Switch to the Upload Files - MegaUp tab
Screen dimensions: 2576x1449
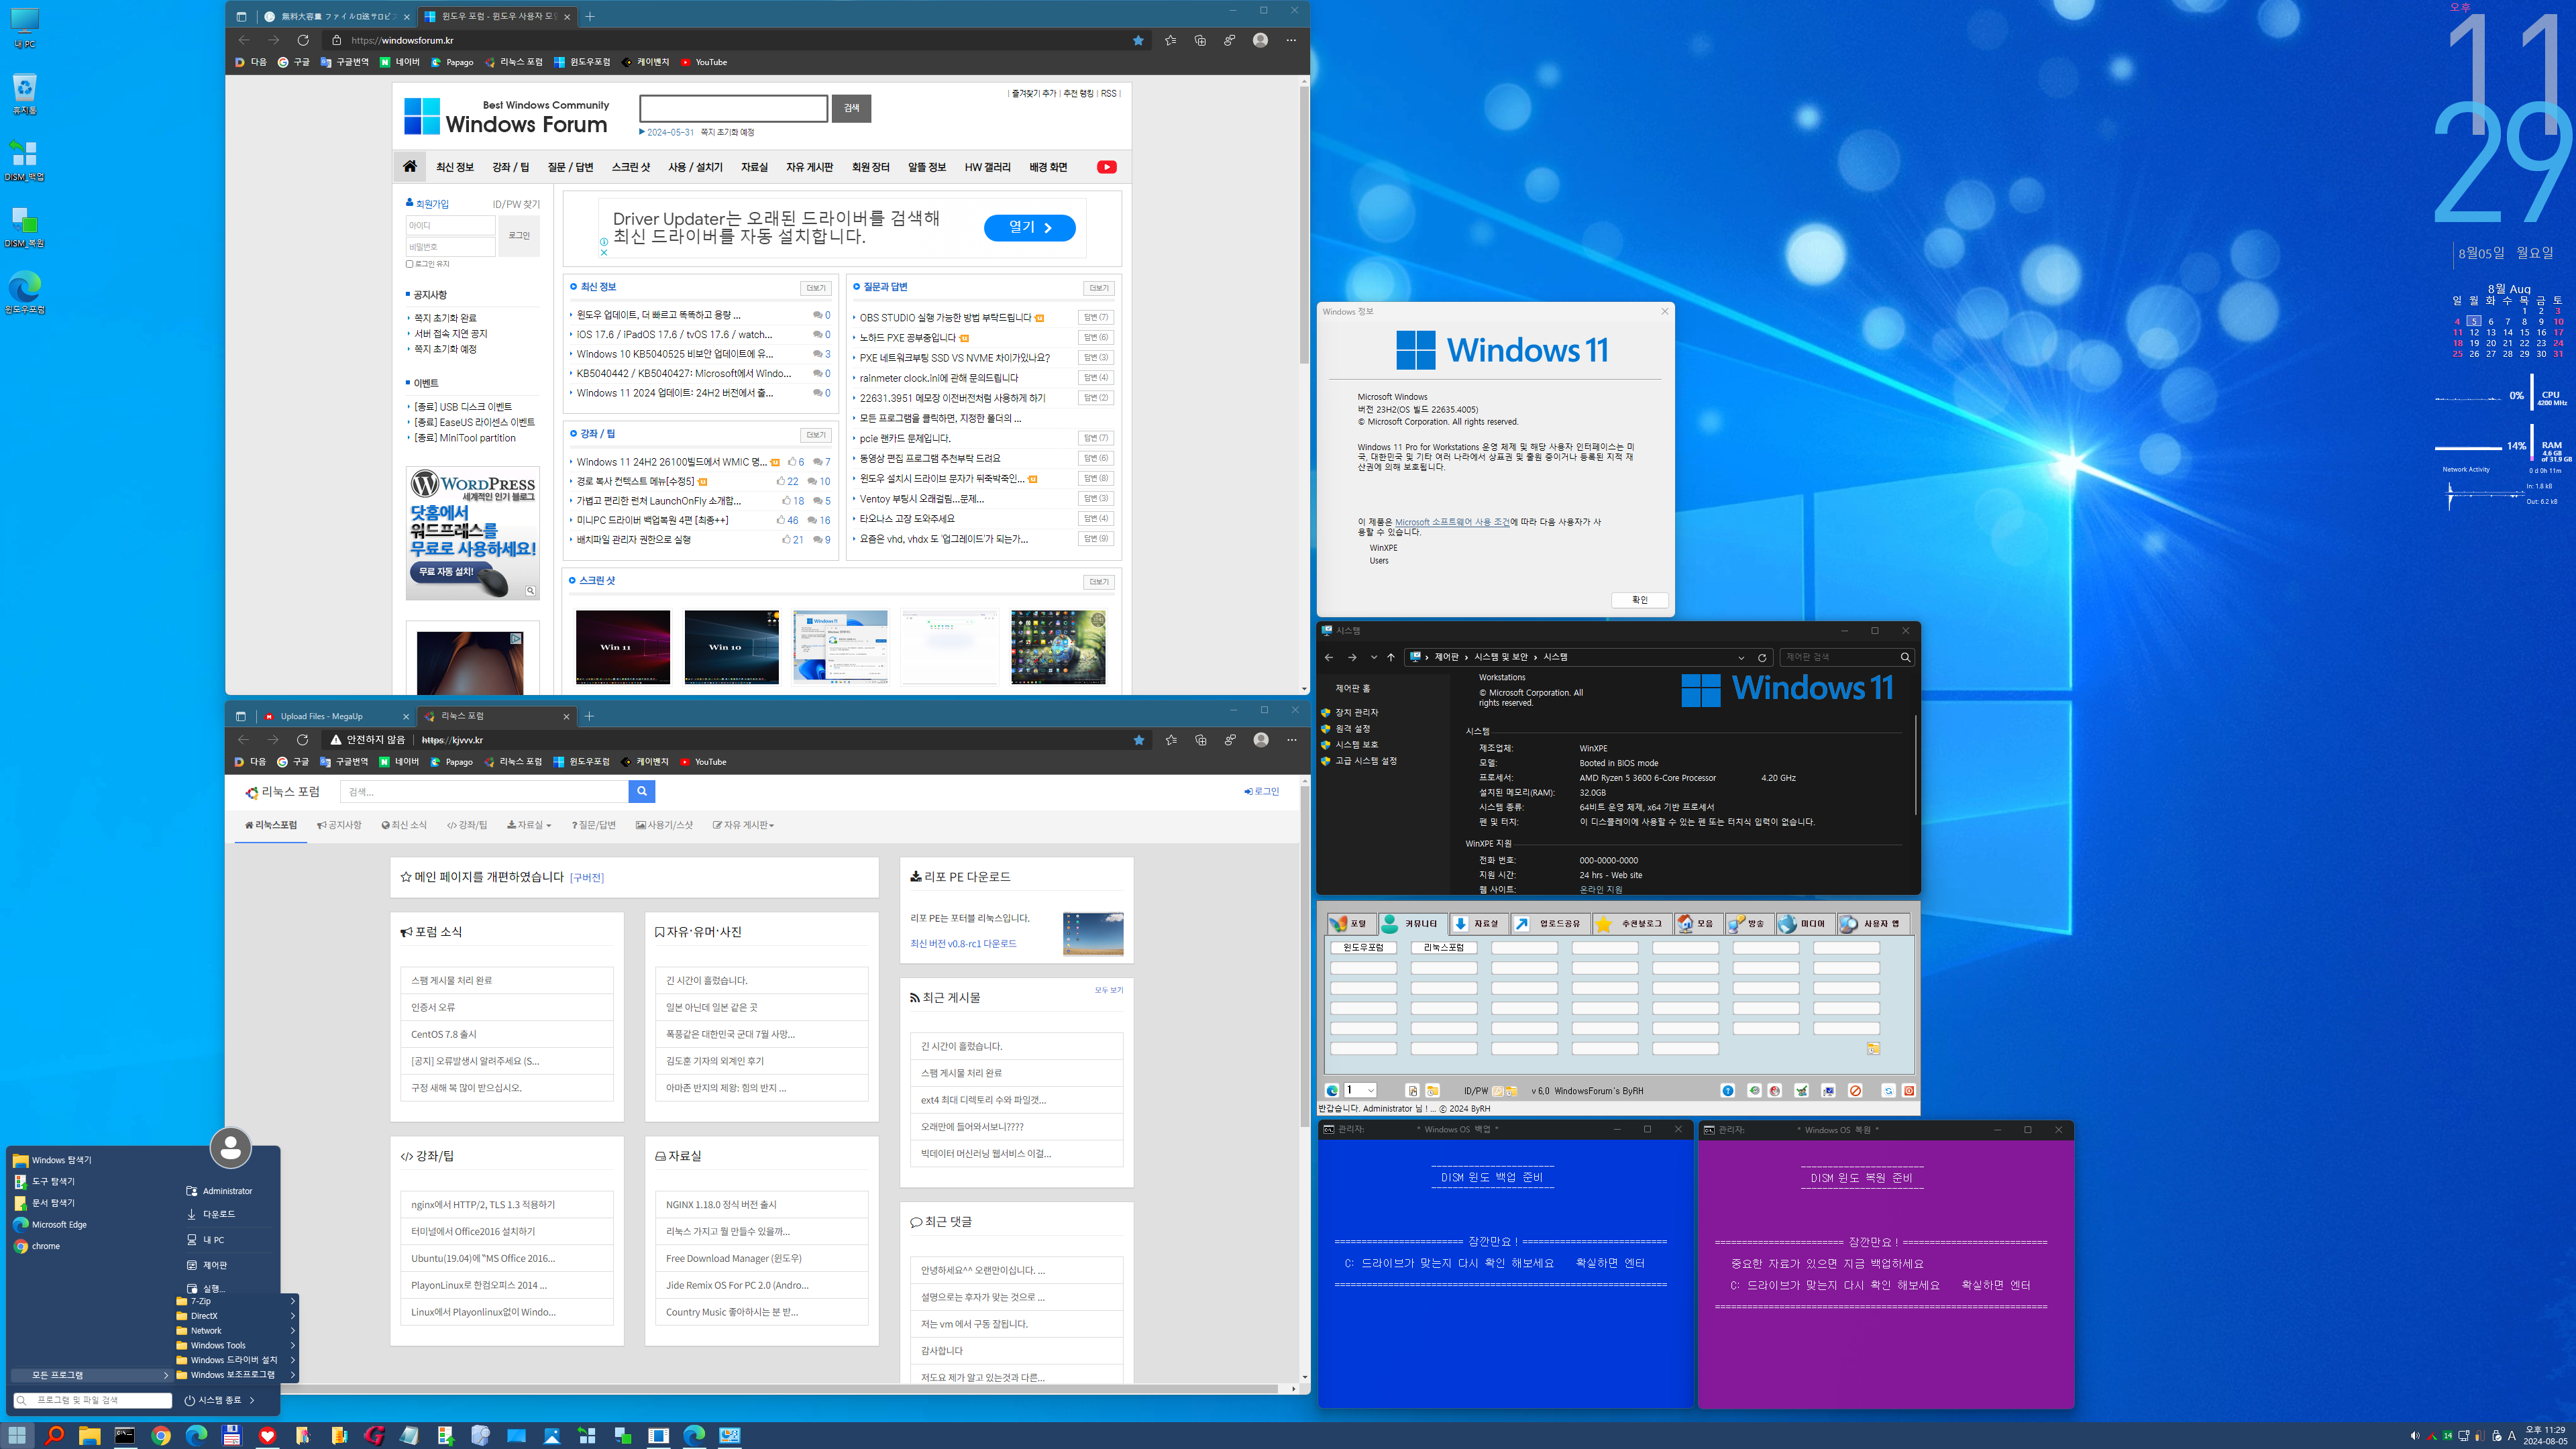336,716
